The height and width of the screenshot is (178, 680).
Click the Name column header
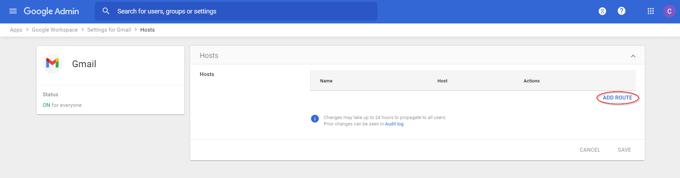[326, 81]
